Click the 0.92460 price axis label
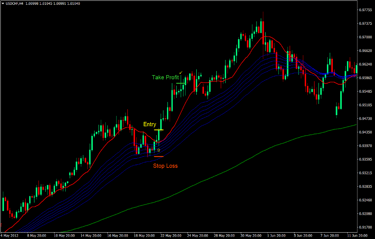The image size is (375, 239). point(366,200)
